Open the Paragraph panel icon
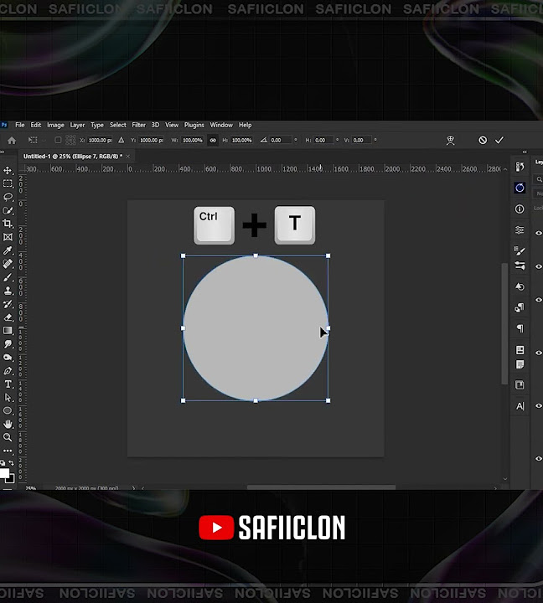The height and width of the screenshot is (603, 543). pos(520,328)
